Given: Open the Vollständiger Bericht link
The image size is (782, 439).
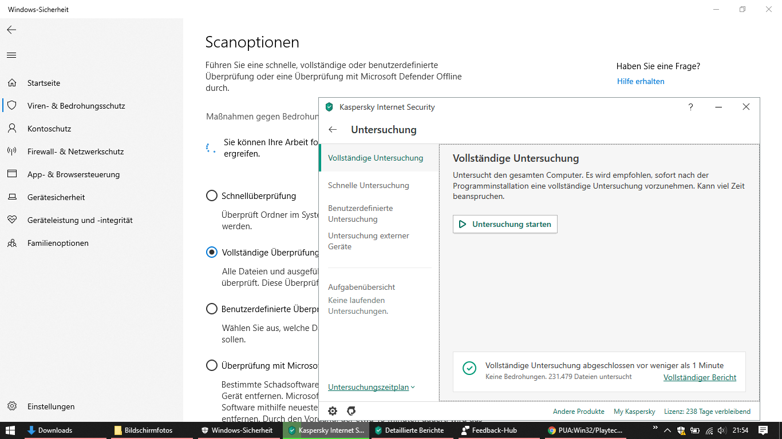Looking at the screenshot, I should coord(700,377).
